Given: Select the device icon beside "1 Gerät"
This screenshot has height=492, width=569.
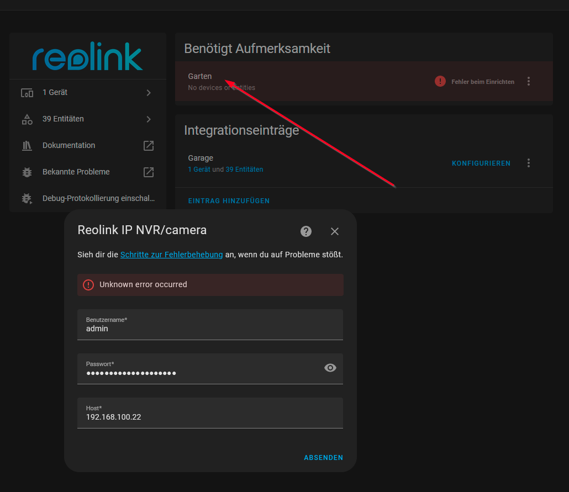Looking at the screenshot, I should [x=27, y=93].
